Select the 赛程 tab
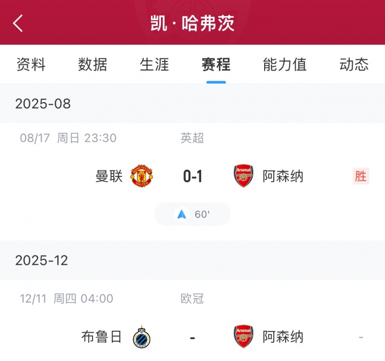The height and width of the screenshot is (361, 385). click(216, 65)
